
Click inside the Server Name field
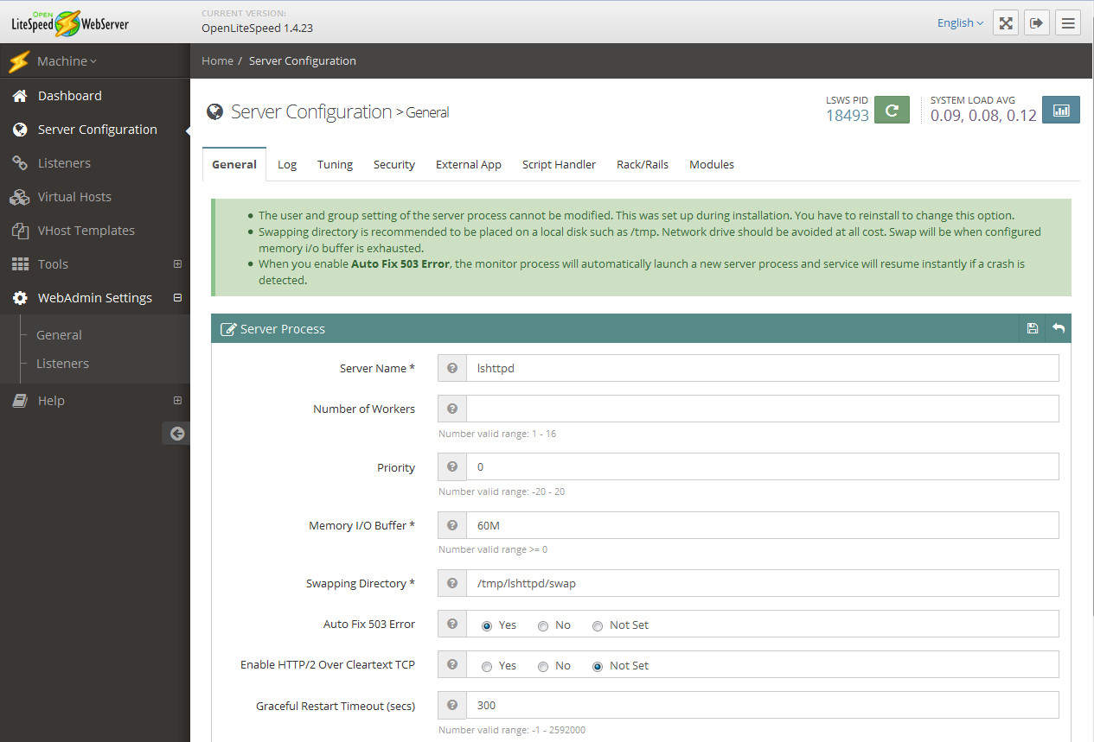(763, 368)
